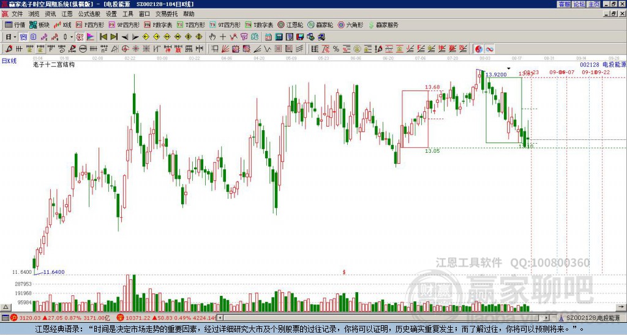Toggle the 权 adjusted-price button
Image resolution: width=627 pixels, height=335 pixels.
click(x=80, y=37)
